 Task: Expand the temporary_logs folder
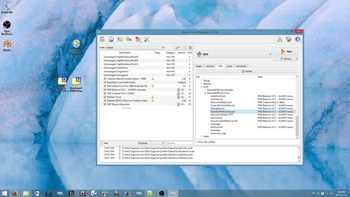208,134
